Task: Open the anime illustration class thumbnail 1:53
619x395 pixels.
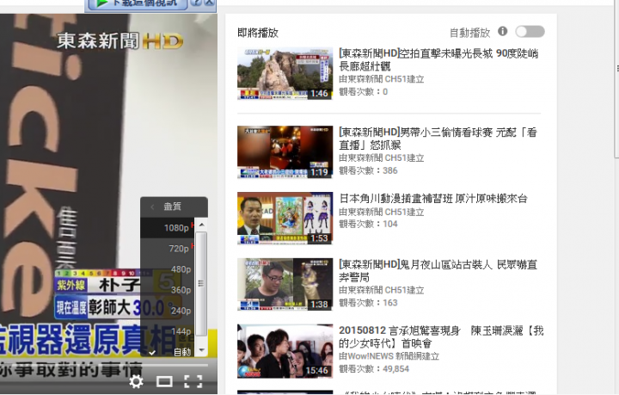Action: (x=285, y=219)
